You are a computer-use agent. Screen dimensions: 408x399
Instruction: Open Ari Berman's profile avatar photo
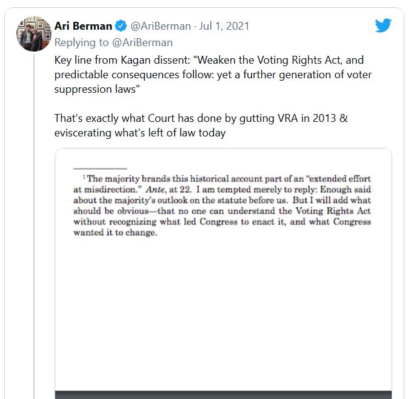coord(34,34)
